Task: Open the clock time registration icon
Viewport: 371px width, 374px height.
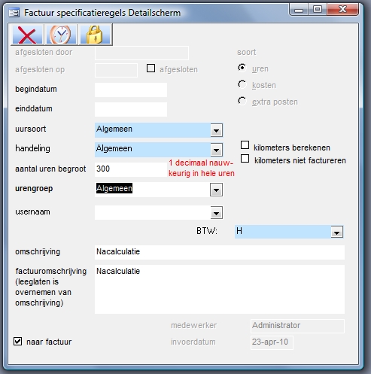Action: coord(61,35)
